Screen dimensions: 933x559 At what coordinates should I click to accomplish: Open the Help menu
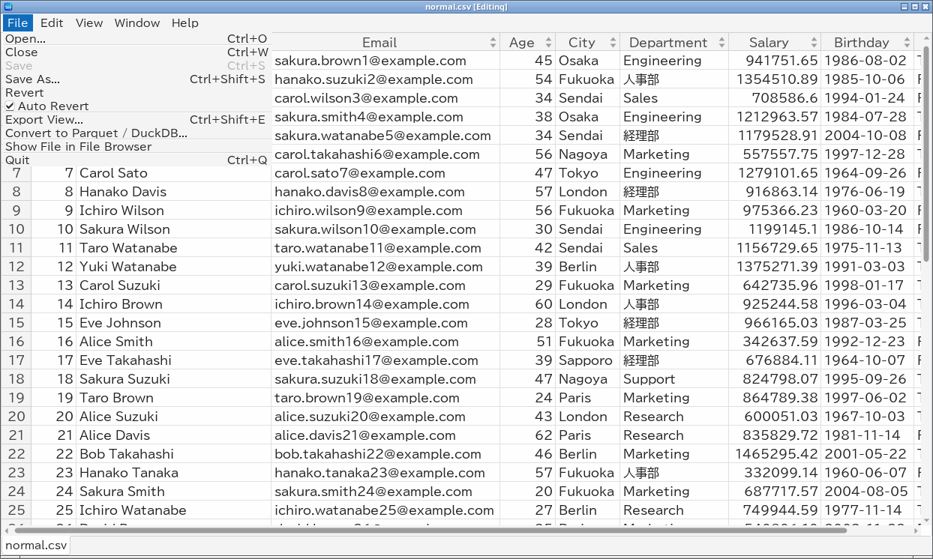(185, 22)
